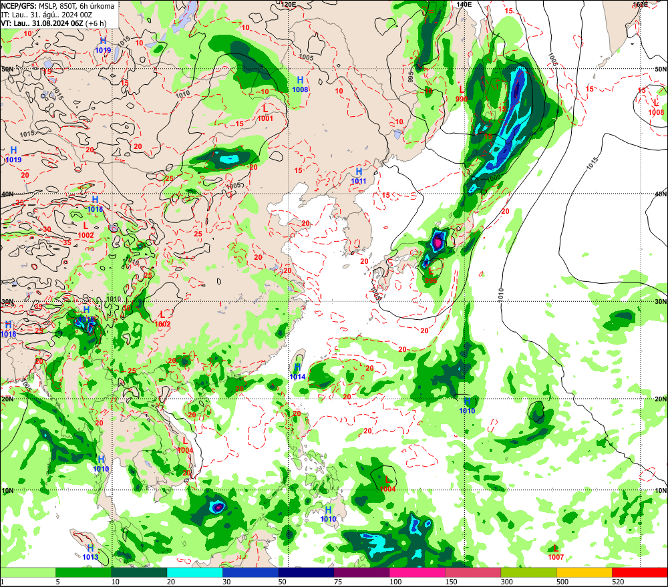Select the high pressure "1014" over Taiwan
The height and width of the screenshot is (587, 668).
pyautogui.click(x=297, y=377)
